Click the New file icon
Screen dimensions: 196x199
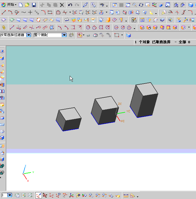pyautogui.click(x=21, y=5)
